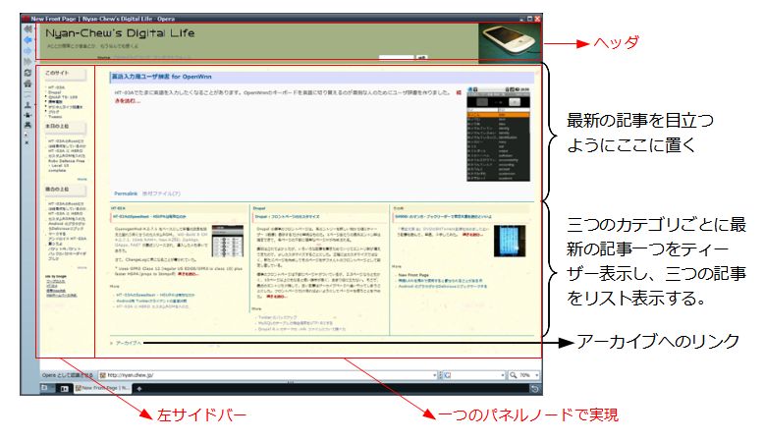Click 'Robo Defense Free' link in sidebar
The height and width of the screenshot is (441, 765).
67,160
